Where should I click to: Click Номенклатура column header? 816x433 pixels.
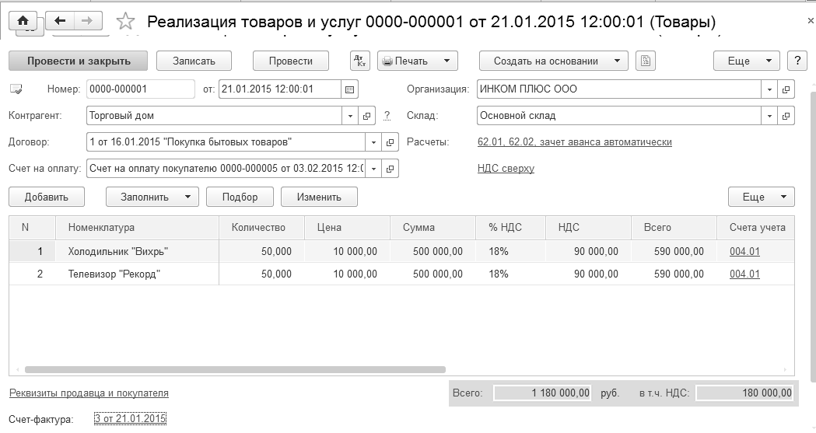click(x=137, y=228)
